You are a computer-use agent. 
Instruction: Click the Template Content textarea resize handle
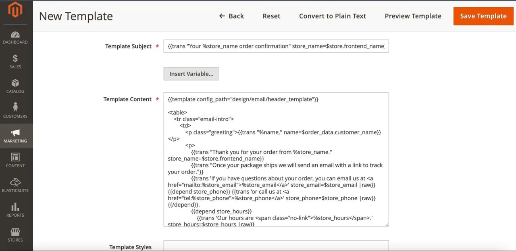tap(386, 224)
